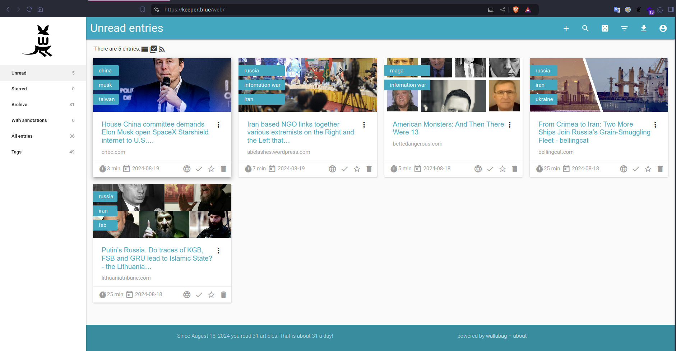The image size is (676, 351).
Task: Reload the page in browser
Action: tap(29, 9)
